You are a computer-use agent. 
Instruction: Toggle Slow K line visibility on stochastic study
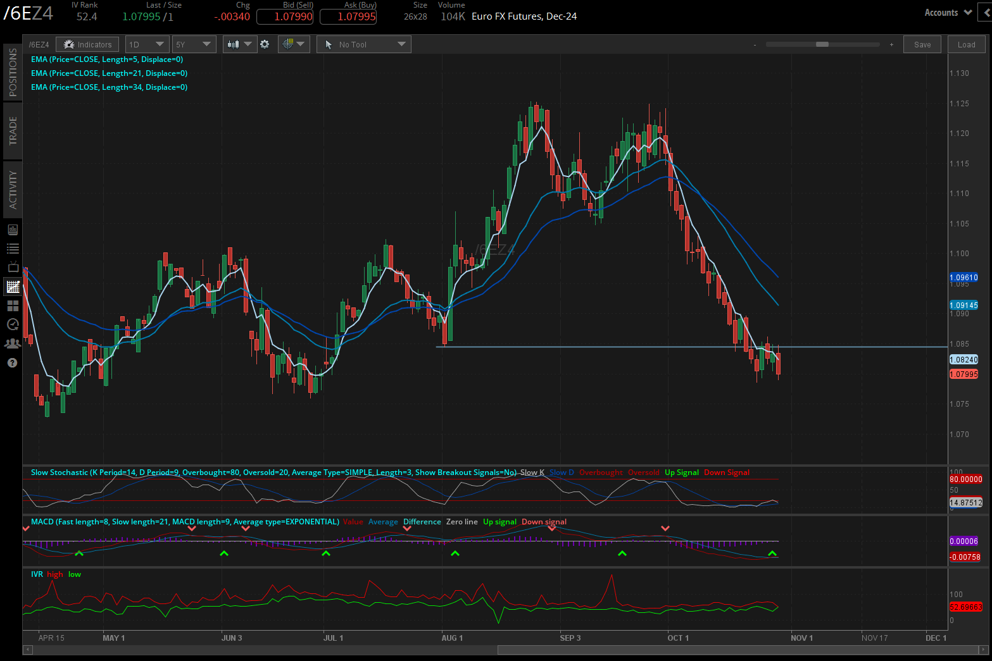pos(531,472)
